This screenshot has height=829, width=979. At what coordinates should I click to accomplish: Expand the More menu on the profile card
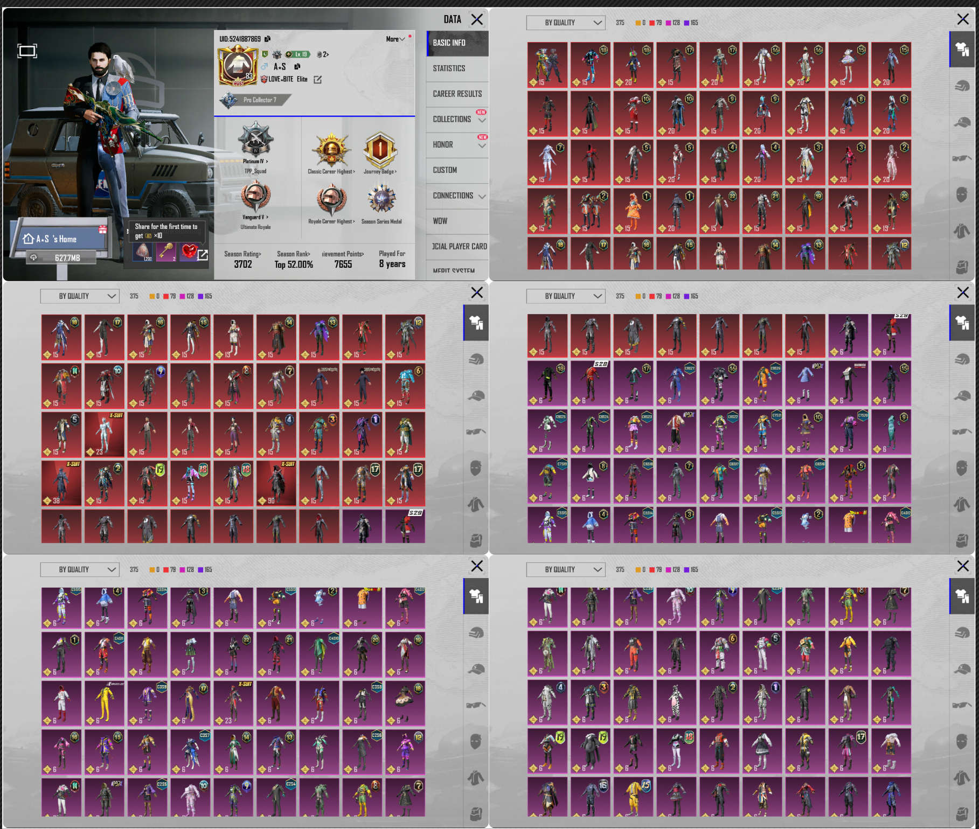395,39
